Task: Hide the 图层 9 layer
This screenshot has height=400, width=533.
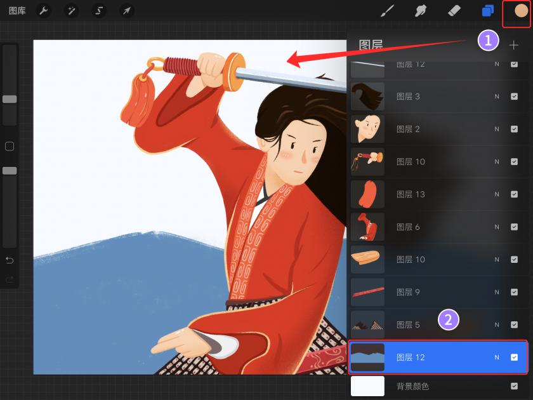Action: coord(514,292)
